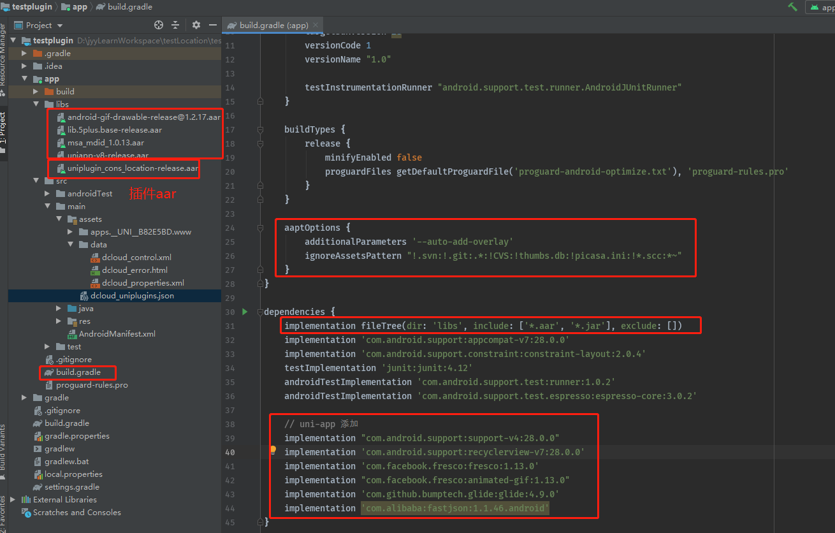The width and height of the screenshot is (835, 533).
Task: Click the fold end marker at line 45
Action: click(260, 522)
